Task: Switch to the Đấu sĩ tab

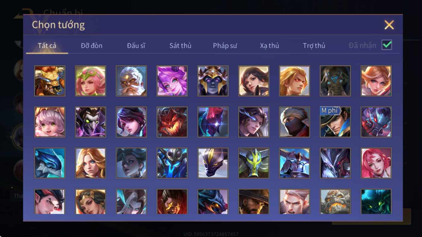Action: (136, 46)
